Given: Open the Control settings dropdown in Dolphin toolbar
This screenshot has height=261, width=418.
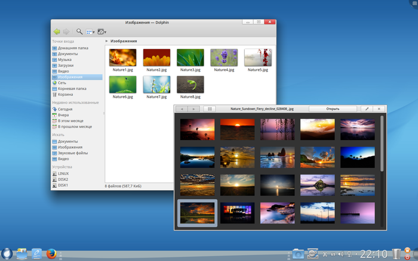Looking at the screenshot, I should click(x=102, y=31).
